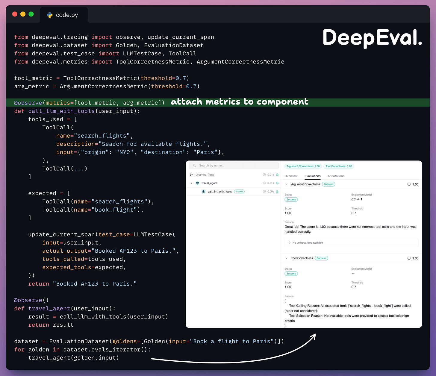Click 0.7 Threshold value under Argument Correctness
This screenshot has height=376, width=436.
tap(354, 213)
